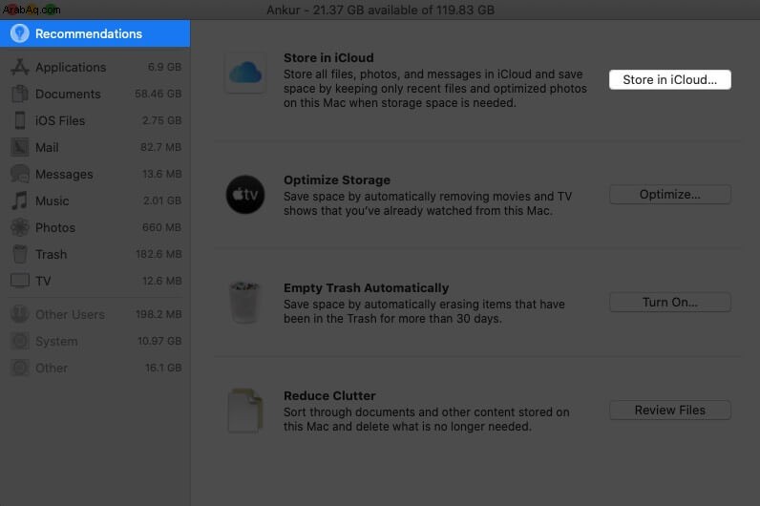Image resolution: width=760 pixels, height=506 pixels.
Task: Click the Empty Trash Automatically heading
Action: (367, 288)
